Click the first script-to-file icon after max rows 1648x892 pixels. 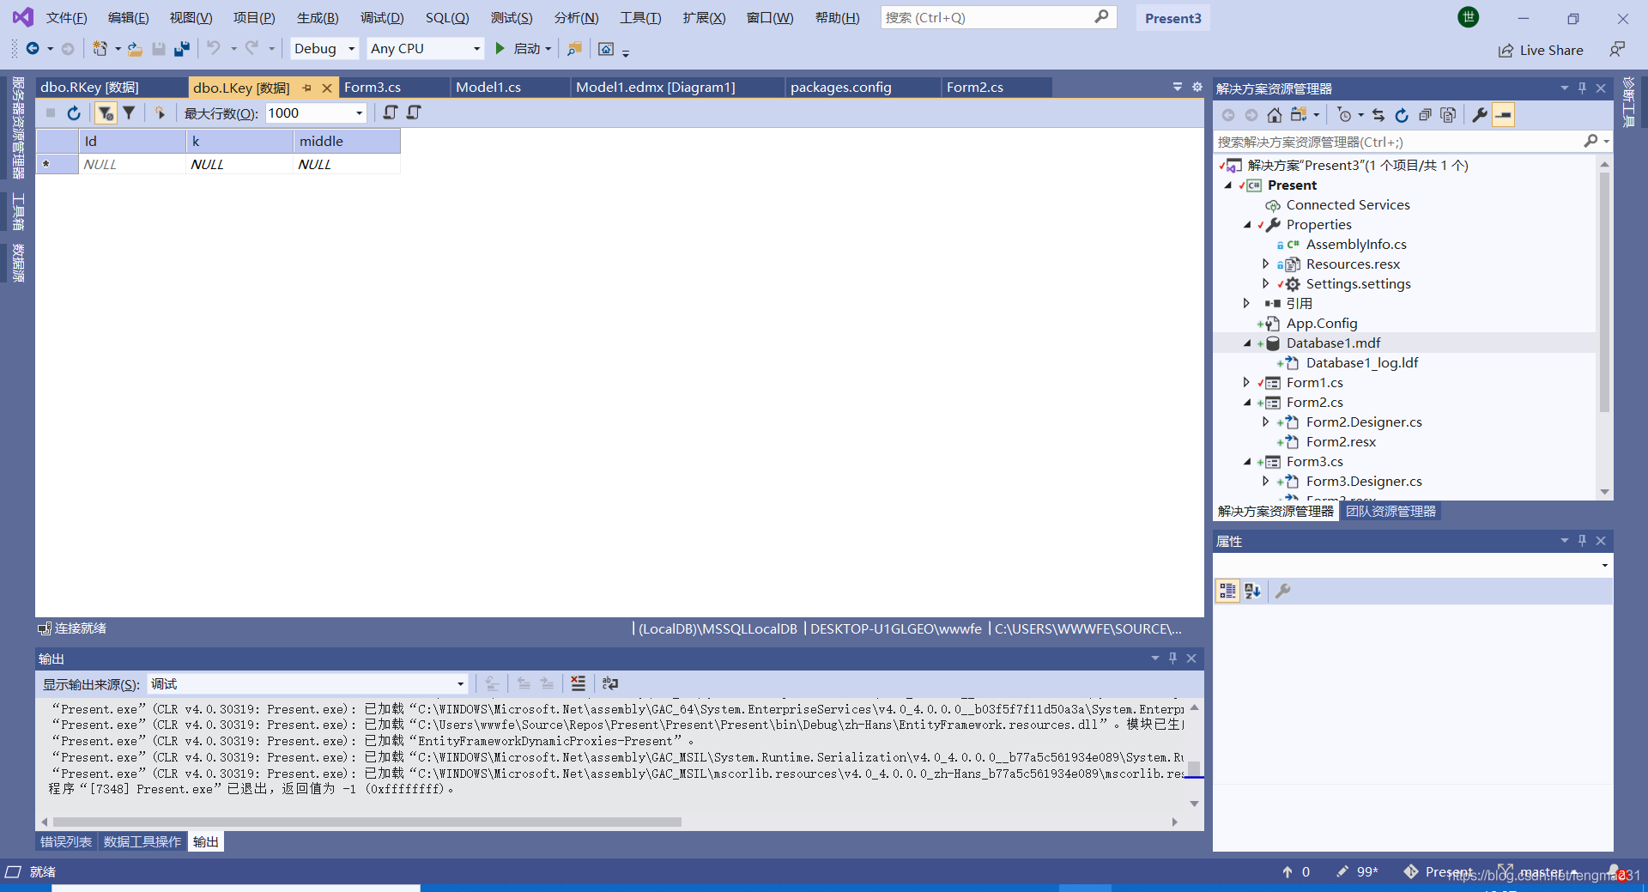click(x=391, y=112)
